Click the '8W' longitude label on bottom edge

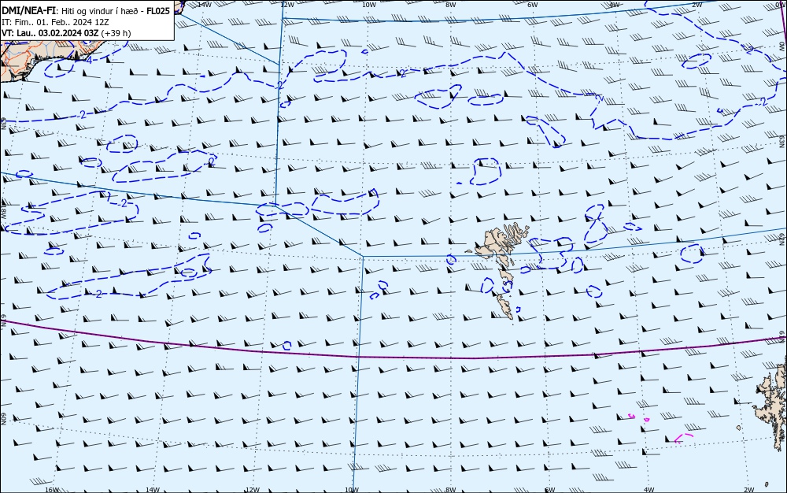pos(450,490)
